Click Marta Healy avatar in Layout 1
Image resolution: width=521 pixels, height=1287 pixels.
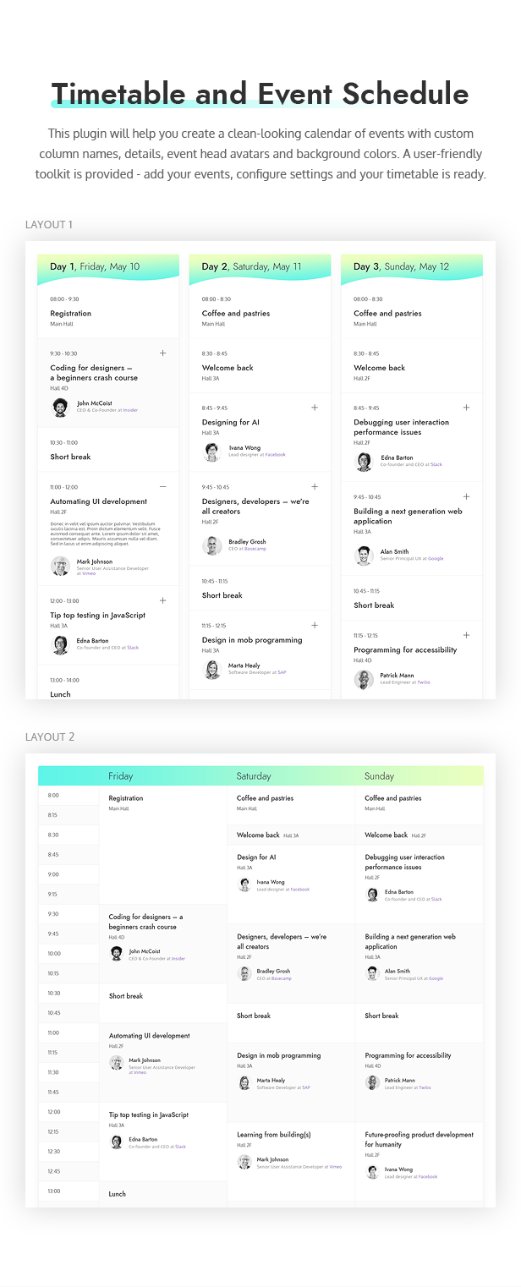[212, 670]
